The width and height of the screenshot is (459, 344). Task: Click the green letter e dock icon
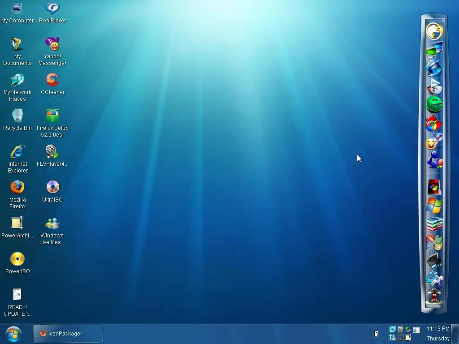point(434,104)
